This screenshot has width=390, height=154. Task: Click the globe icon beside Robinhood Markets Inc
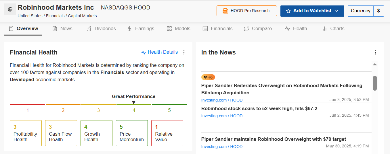tap(10, 9)
